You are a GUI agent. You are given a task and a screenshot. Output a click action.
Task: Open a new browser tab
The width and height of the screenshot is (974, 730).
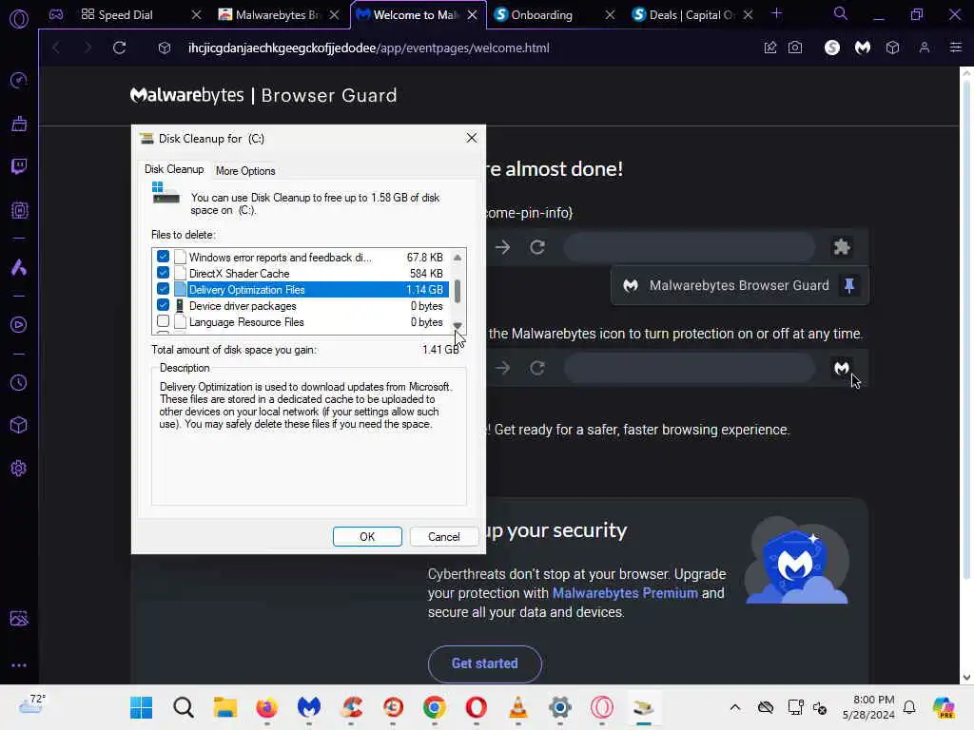point(776,13)
